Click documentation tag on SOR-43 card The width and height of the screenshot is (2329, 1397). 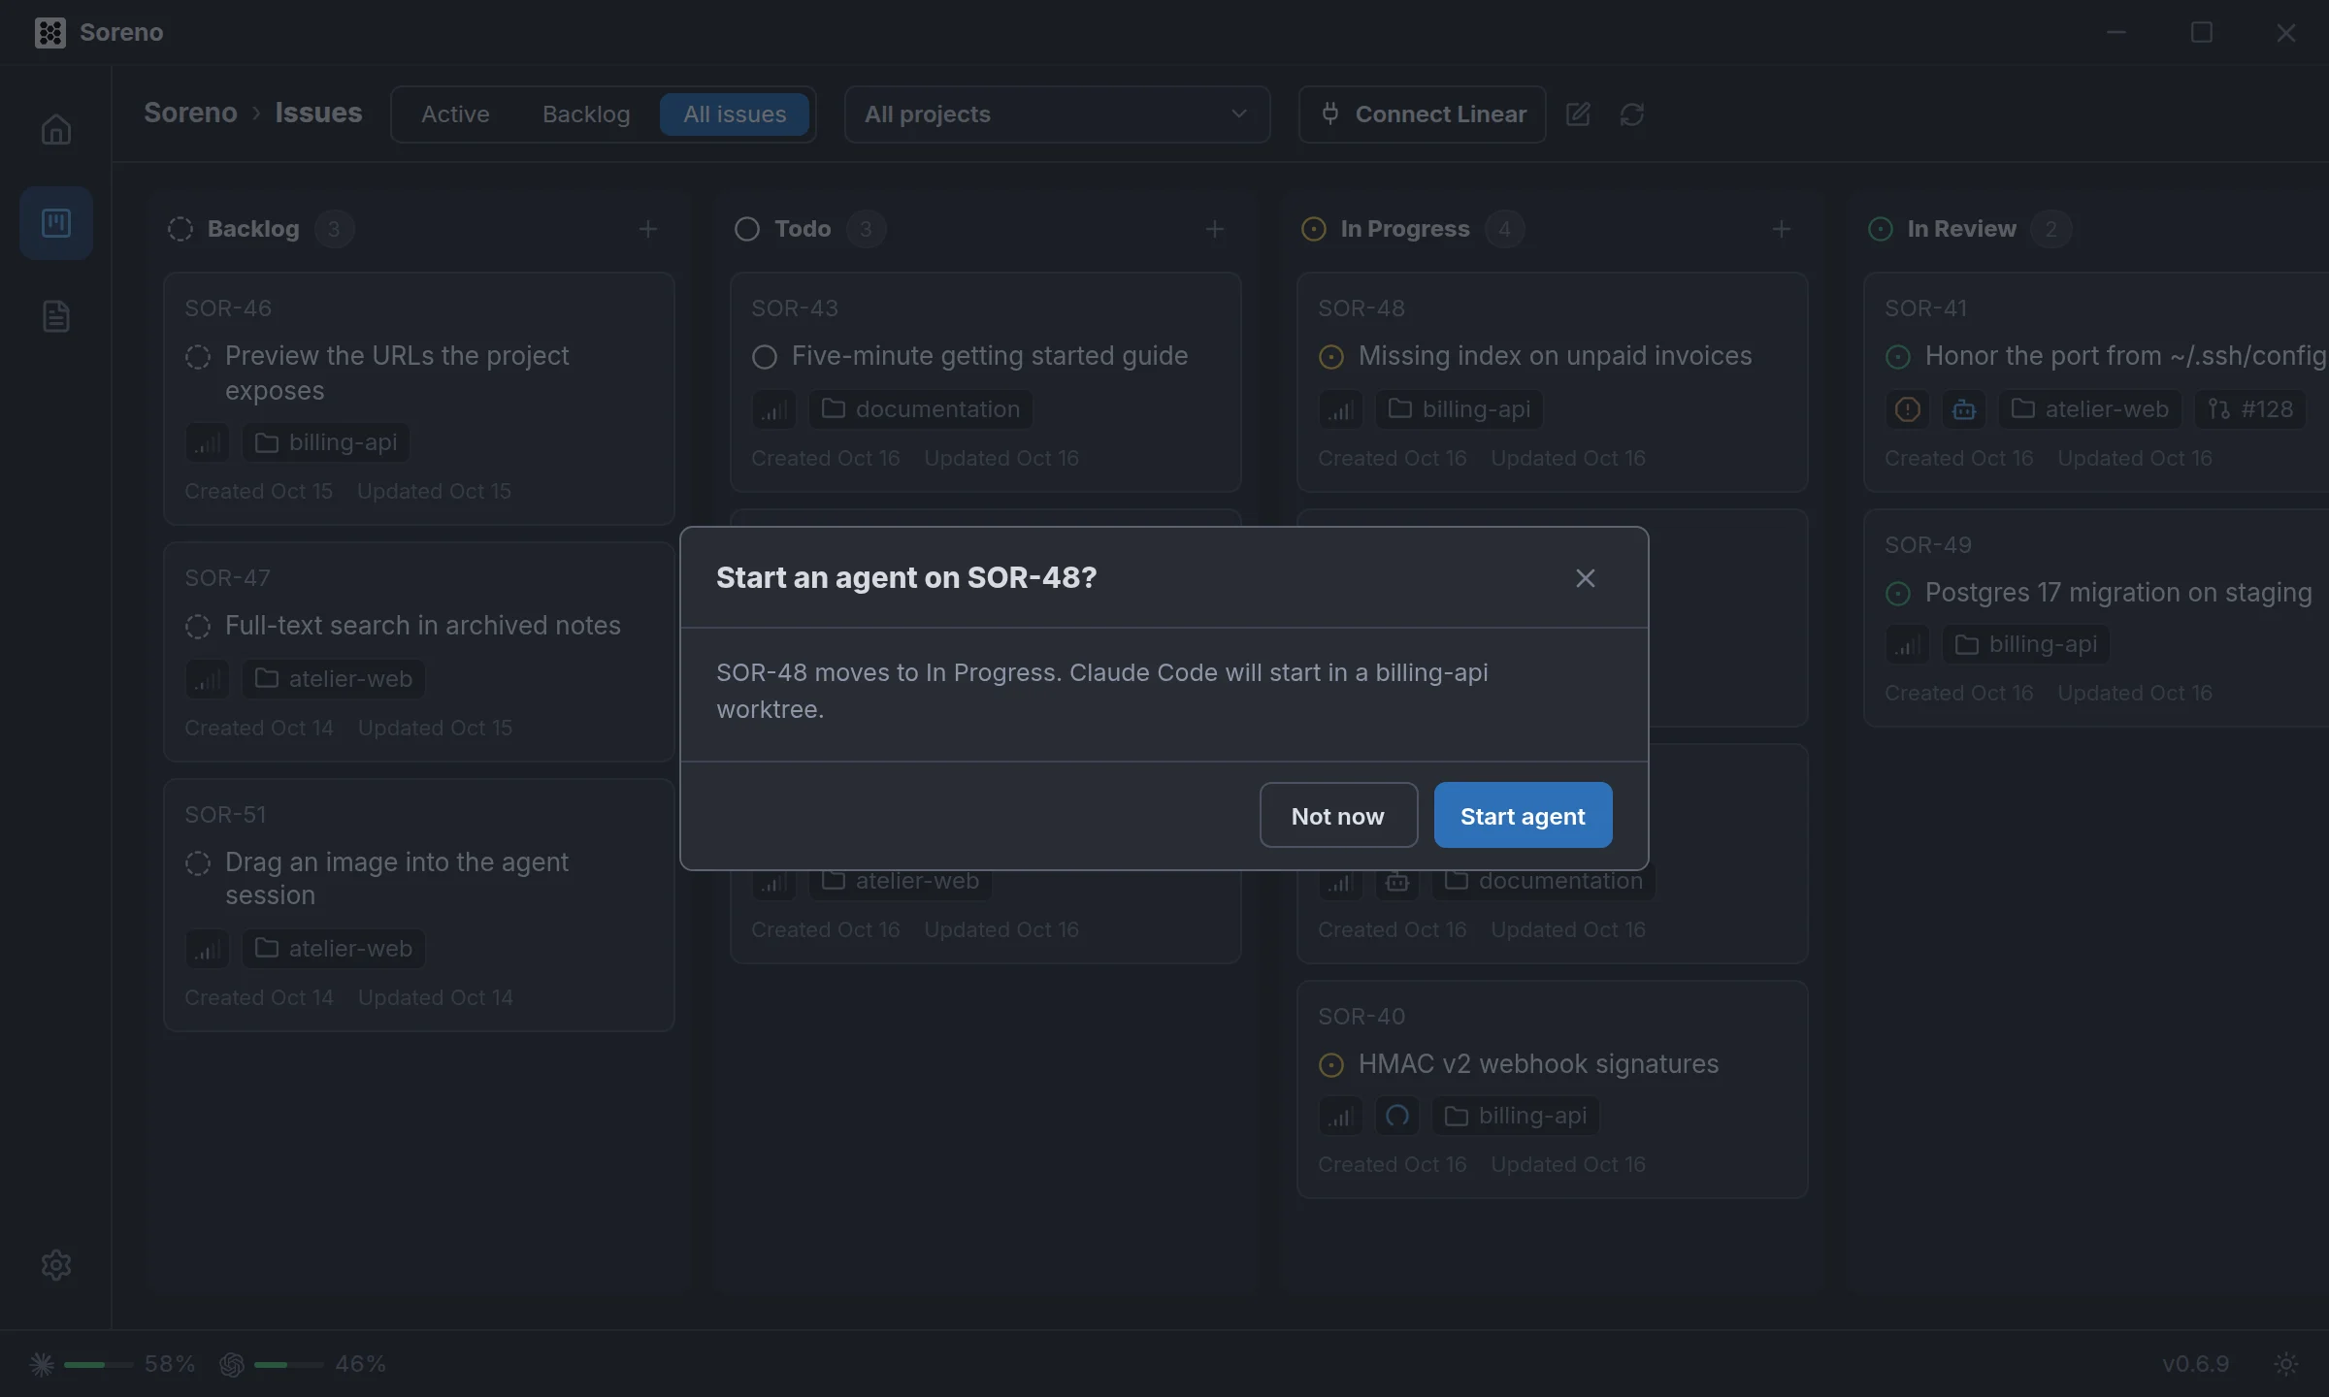coord(921,409)
